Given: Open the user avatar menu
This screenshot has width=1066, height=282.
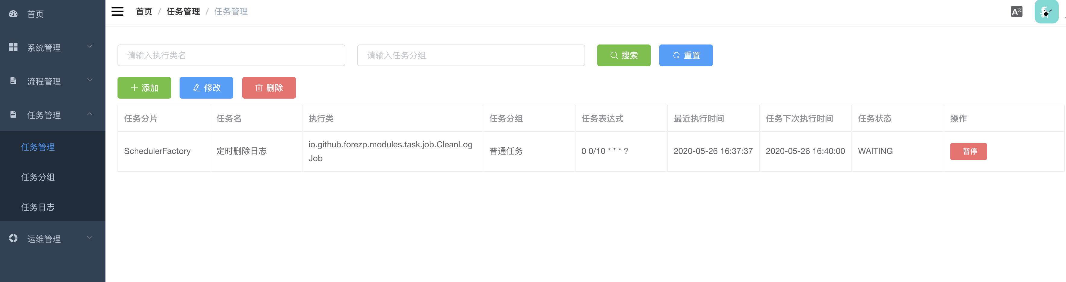Looking at the screenshot, I should 1046,12.
